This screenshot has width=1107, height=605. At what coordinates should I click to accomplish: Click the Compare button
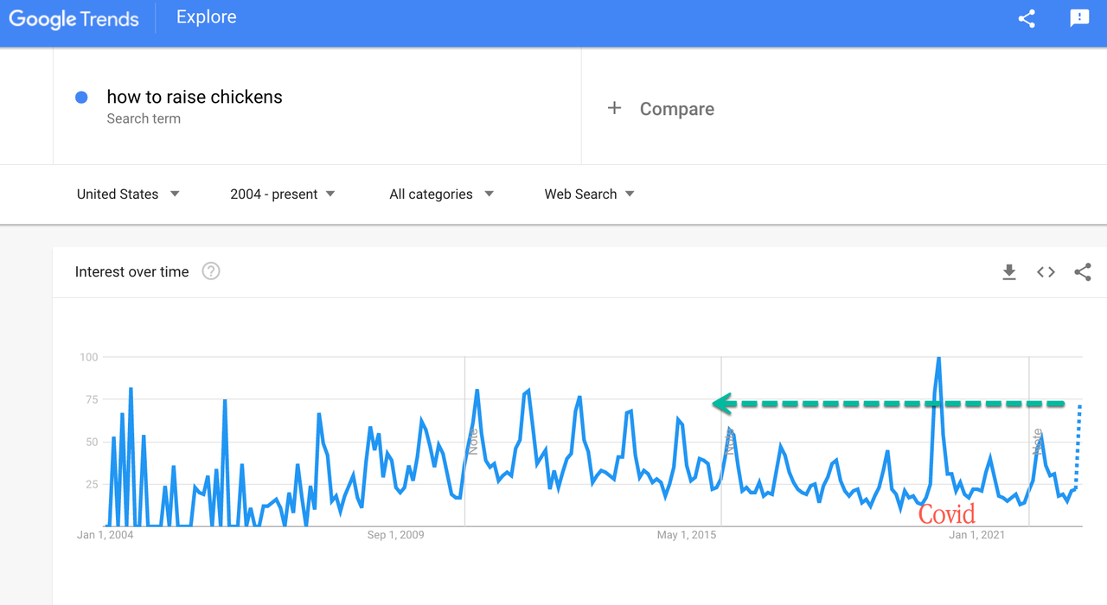point(676,109)
